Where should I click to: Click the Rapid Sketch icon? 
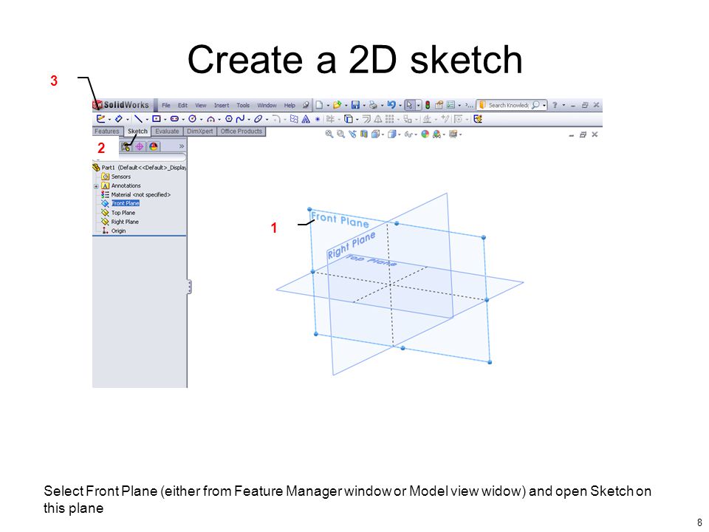pyautogui.click(x=478, y=119)
